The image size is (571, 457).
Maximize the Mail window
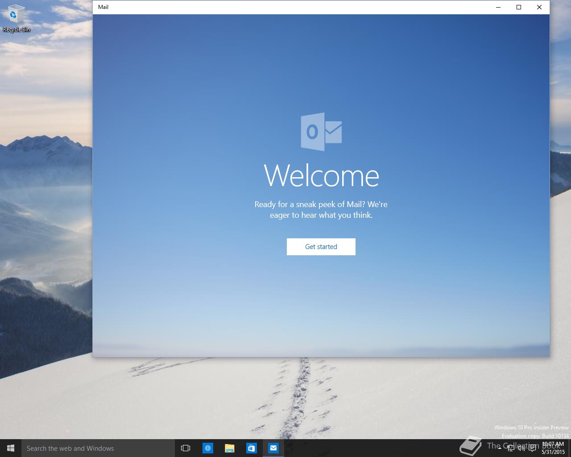point(519,7)
